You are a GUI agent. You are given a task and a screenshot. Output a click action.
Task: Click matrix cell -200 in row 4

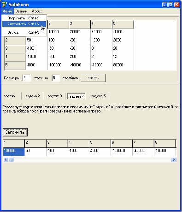(59, 57)
